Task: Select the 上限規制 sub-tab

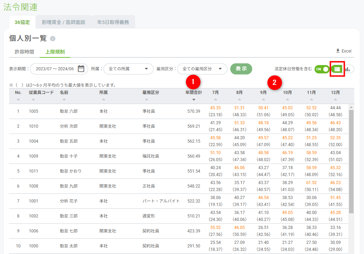Action: [55, 52]
